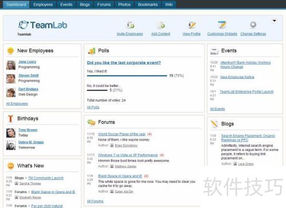Click the All Forums link
The image size is (286, 208).
95,201
